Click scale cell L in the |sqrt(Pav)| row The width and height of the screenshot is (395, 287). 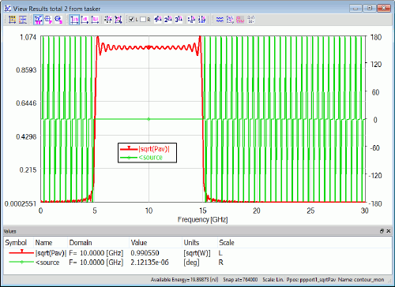(220, 253)
